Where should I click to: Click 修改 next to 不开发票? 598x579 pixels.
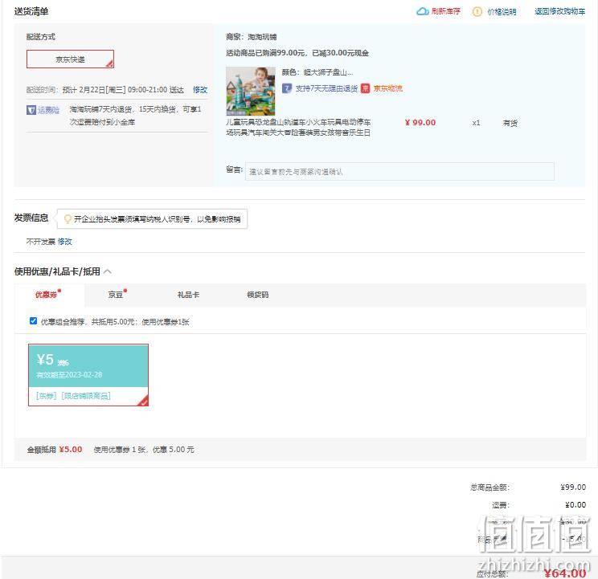tap(65, 242)
